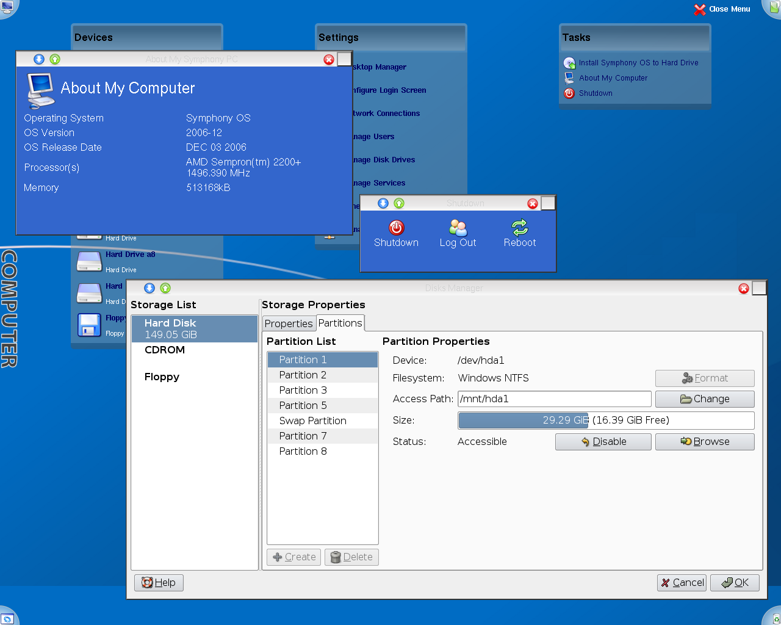Click the floppy disk device icon
781x625 pixels.
(x=89, y=325)
